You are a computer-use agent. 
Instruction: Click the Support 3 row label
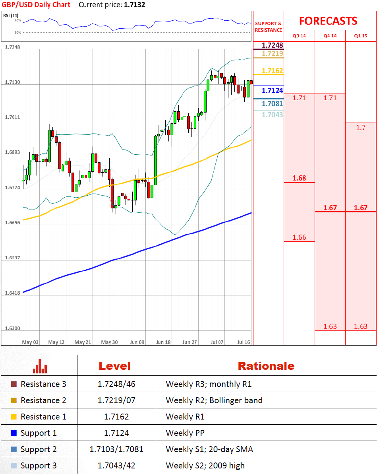(39, 466)
